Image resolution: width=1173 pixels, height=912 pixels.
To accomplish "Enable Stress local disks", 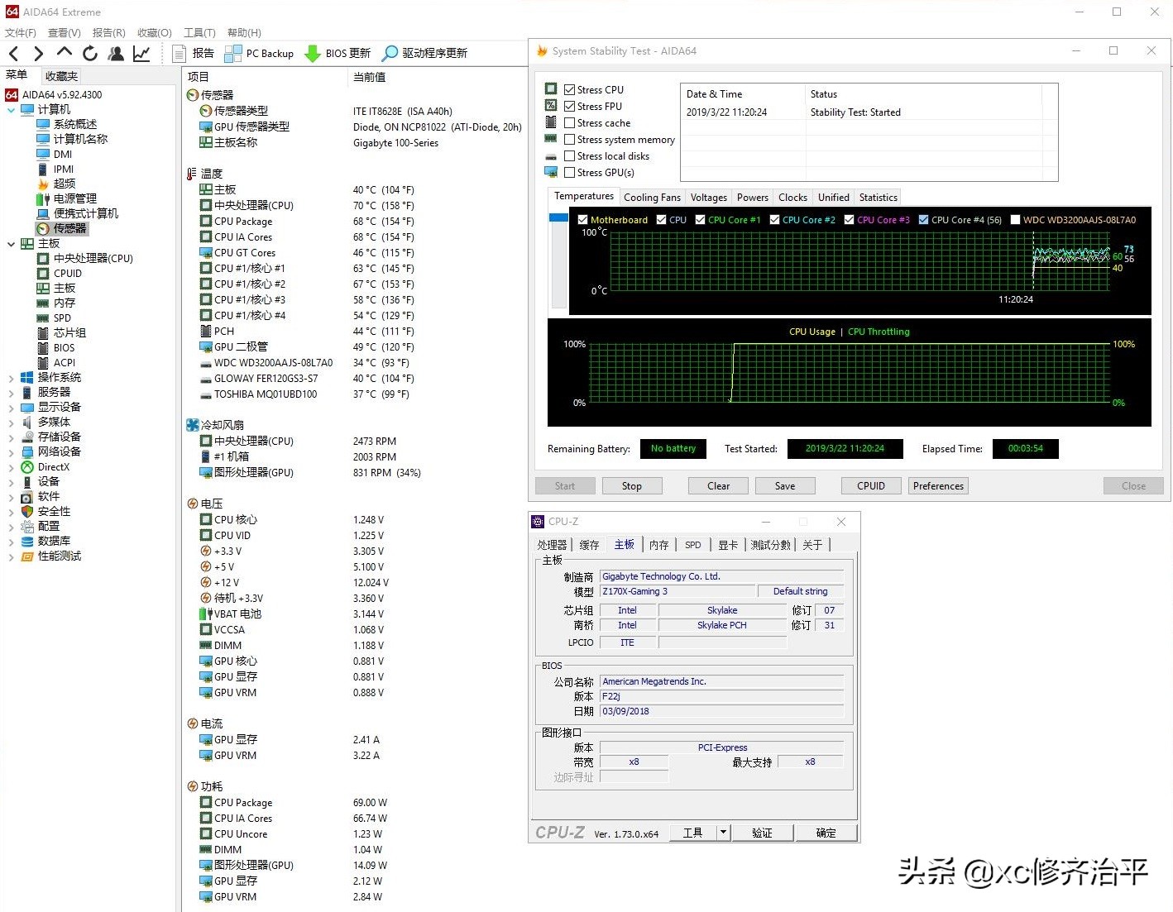I will (570, 155).
